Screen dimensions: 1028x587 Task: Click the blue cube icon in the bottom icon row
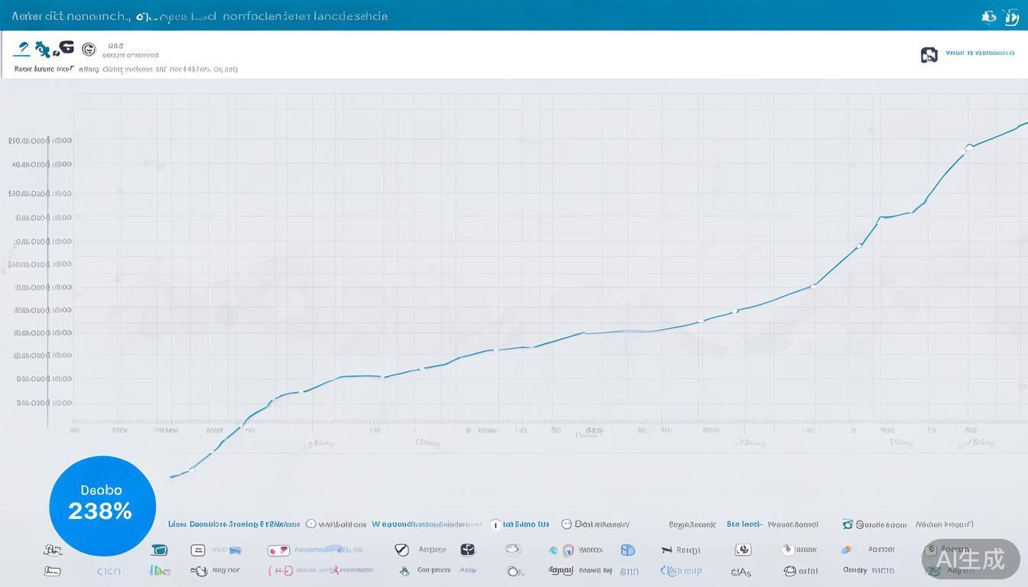point(627,550)
